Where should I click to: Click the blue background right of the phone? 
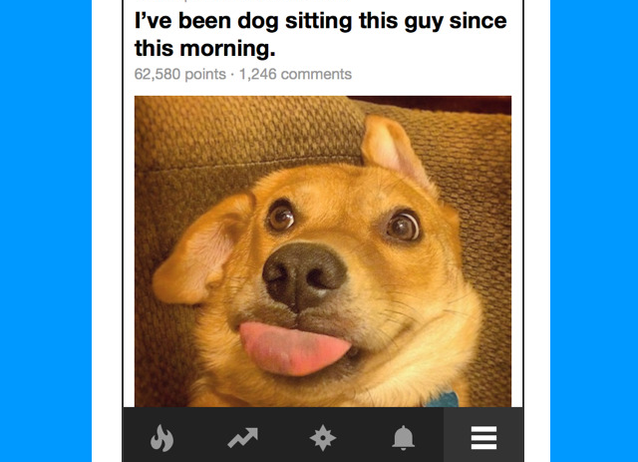(x=594, y=231)
